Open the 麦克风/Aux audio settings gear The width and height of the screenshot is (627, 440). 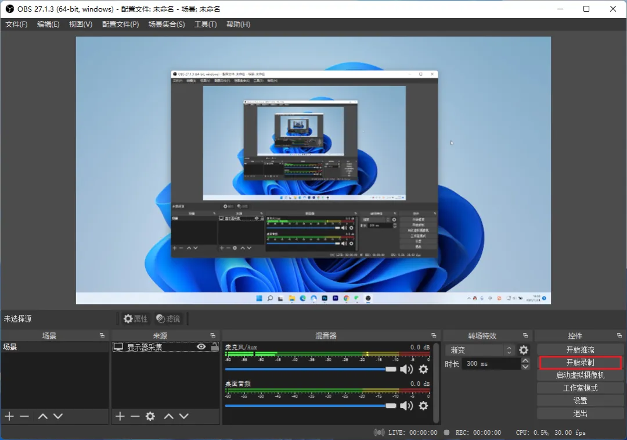(x=423, y=369)
